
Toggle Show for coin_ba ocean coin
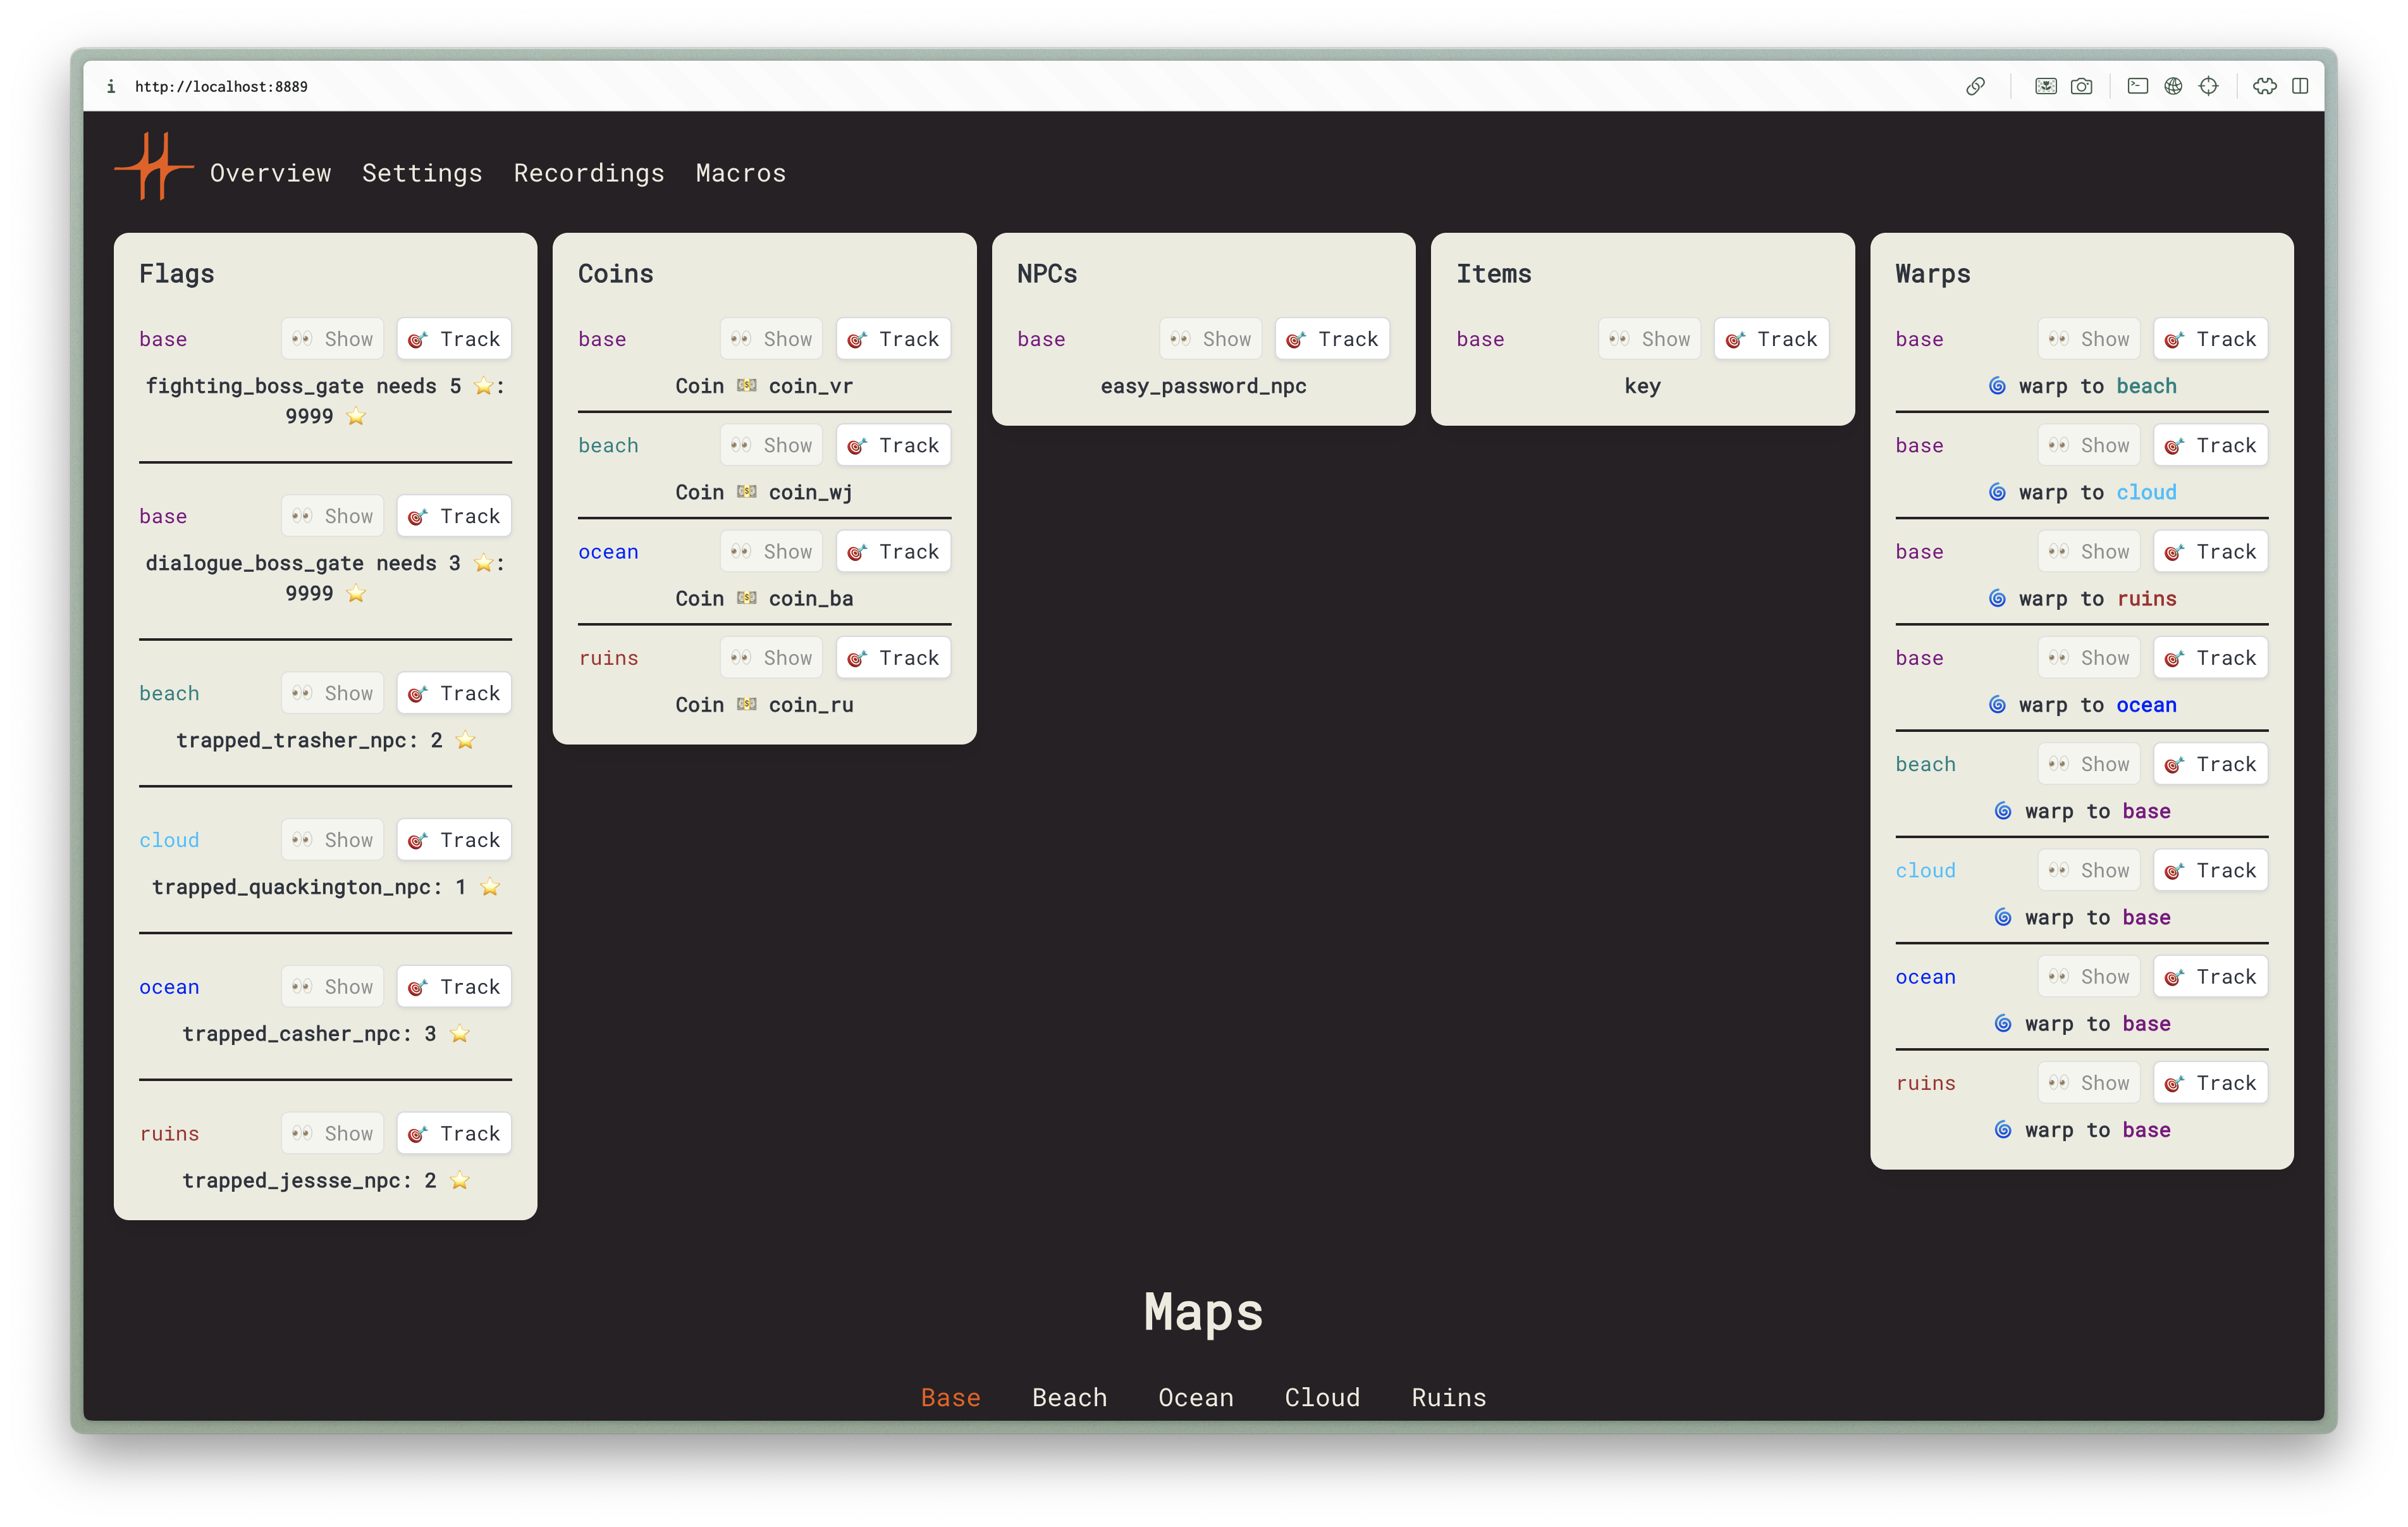pos(771,552)
